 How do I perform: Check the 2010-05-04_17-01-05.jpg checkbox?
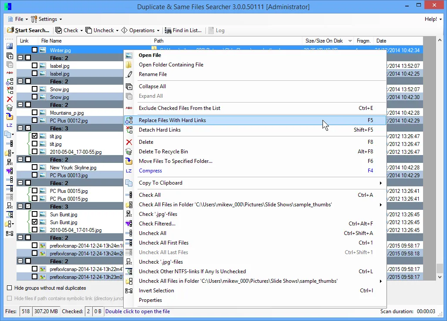(34, 229)
